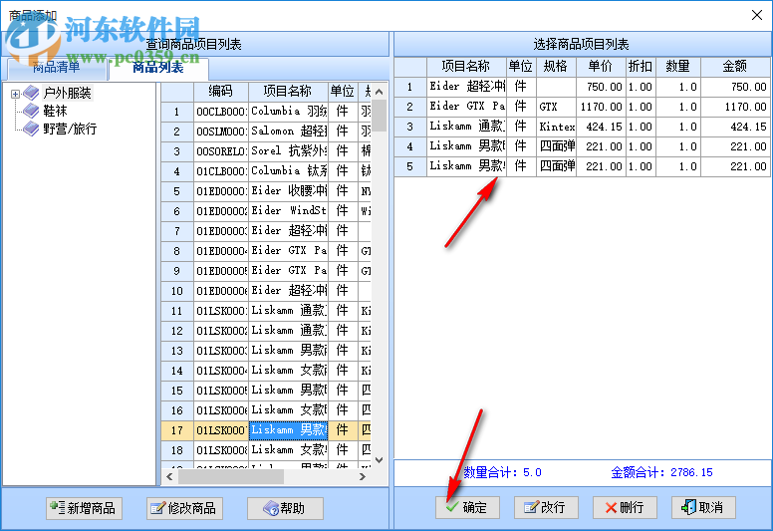Click the 野营/旅行 category book icon
This screenshot has height=531, width=773.
tap(31, 129)
